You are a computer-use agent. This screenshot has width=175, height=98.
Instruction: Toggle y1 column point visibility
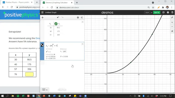coord(56,24)
